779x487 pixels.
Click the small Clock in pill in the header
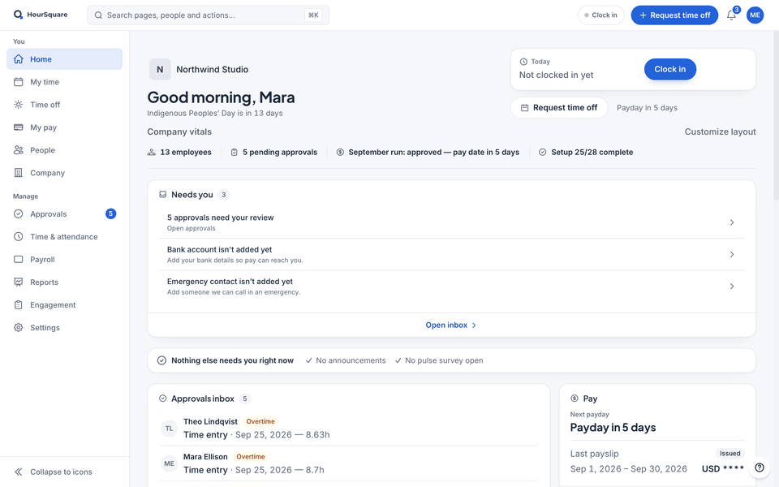[600, 15]
